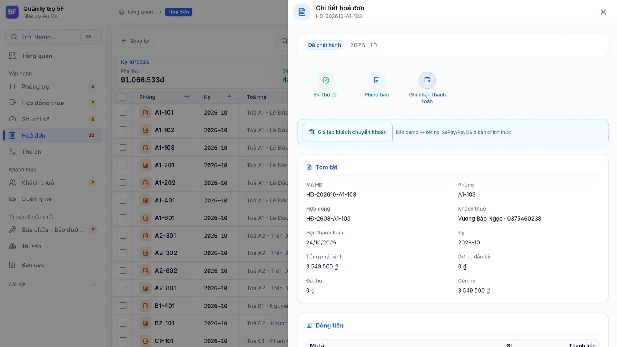Image resolution: width=617 pixels, height=347 pixels.
Task: Click the Hoá đơn breadcrumb chip
Action: click(179, 12)
